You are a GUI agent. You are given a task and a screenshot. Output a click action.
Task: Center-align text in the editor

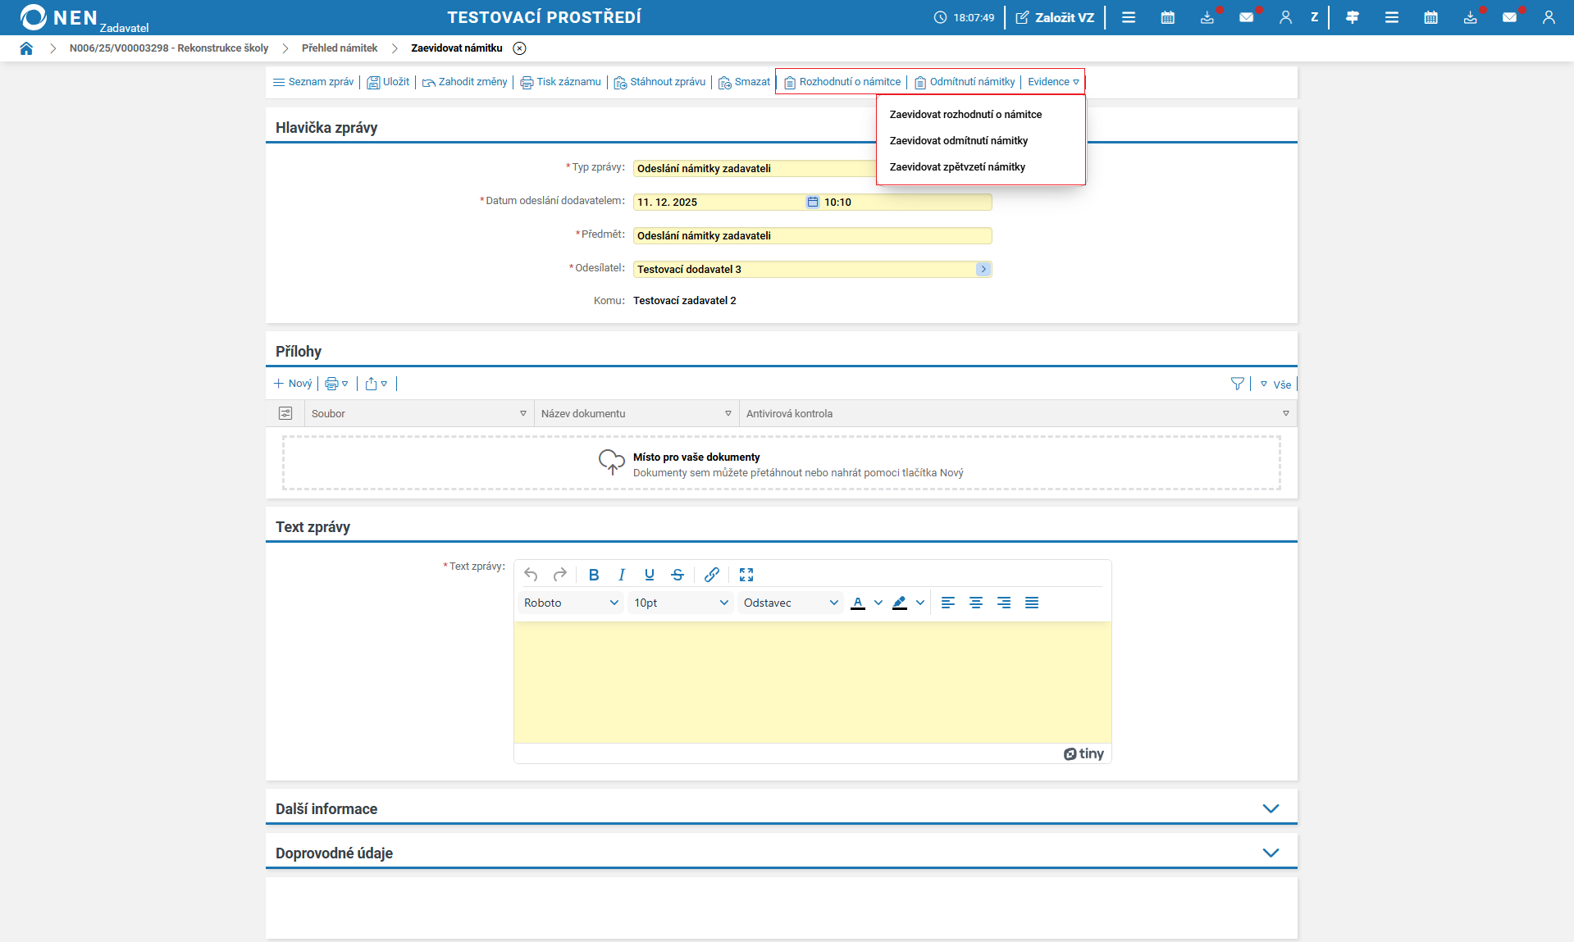point(976,603)
